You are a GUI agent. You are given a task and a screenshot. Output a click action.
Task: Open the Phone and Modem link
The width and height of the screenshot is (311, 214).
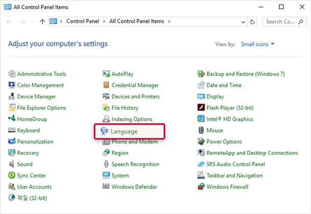pyautogui.click(x=135, y=142)
